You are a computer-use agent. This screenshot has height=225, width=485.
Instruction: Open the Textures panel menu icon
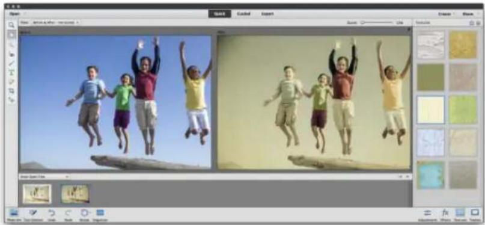(478, 23)
